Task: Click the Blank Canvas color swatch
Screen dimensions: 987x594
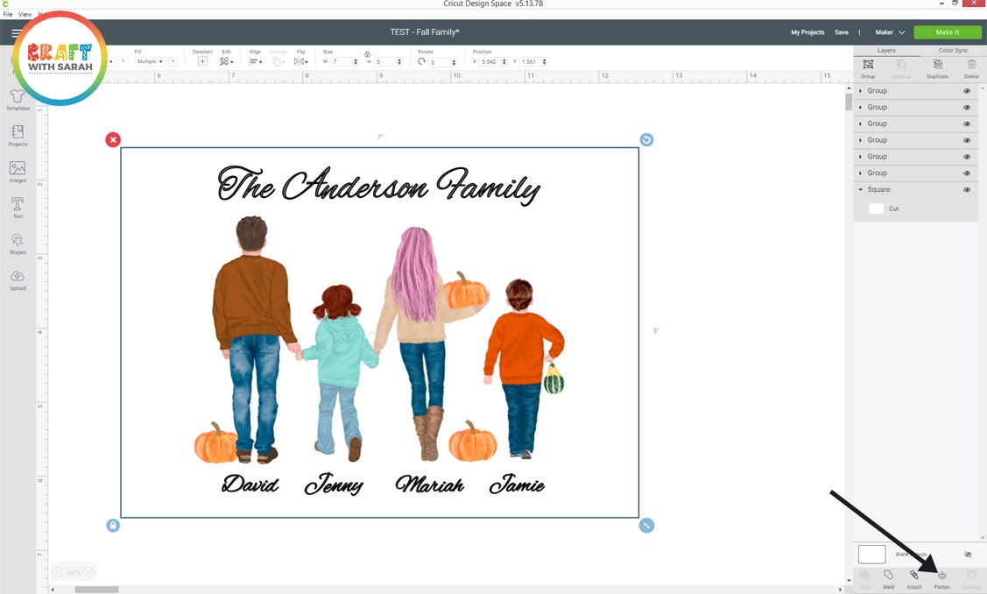Action: pyautogui.click(x=871, y=555)
